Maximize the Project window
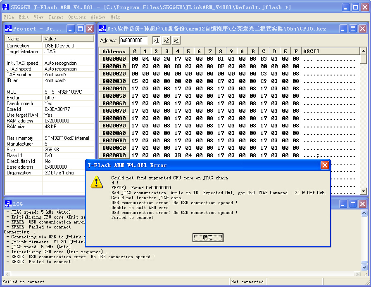 tap(80, 29)
